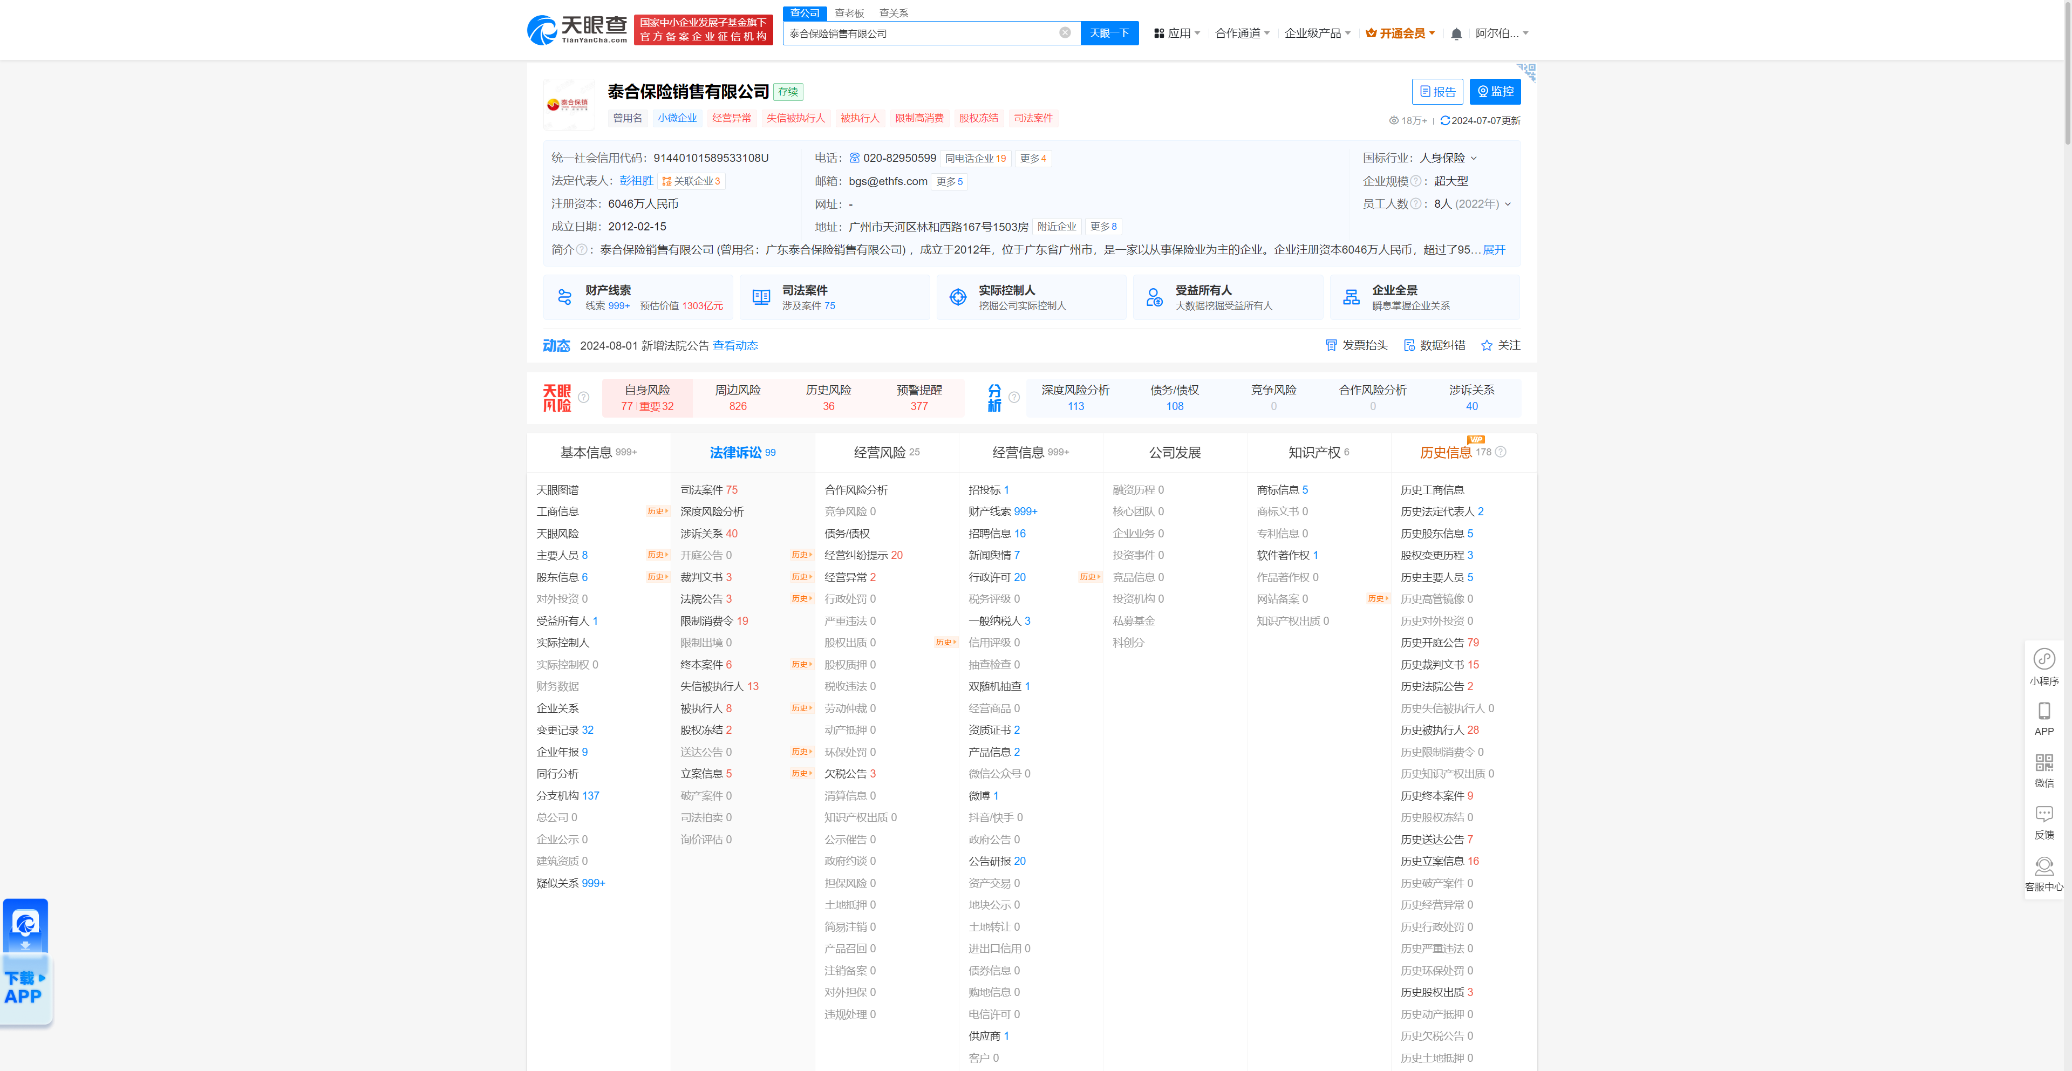The image size is (2072, 1071).
Task: Open the notification bell
Action: 1456,34
